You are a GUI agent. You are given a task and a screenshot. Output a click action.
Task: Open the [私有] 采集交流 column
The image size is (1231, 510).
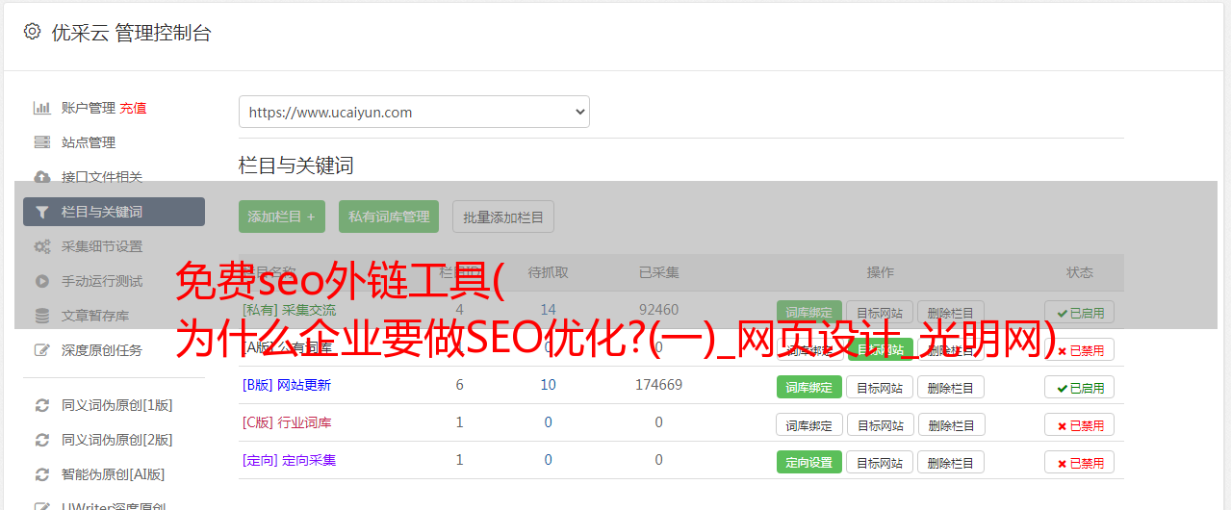[290, 310]
